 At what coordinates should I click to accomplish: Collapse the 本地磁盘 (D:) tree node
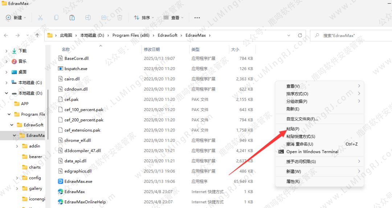pyautogui.click(x=6, y=93)
